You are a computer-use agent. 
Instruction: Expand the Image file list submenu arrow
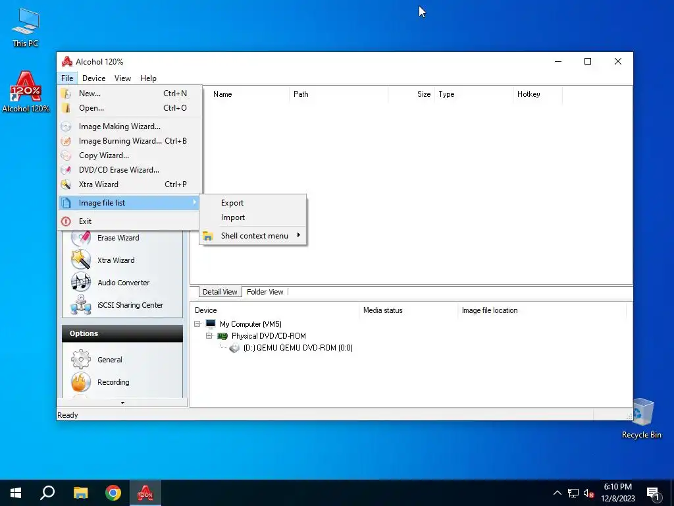click(194, 202)
